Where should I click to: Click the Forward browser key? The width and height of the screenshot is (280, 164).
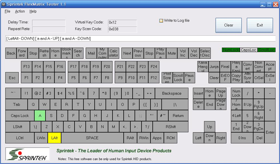coord(22,53)
